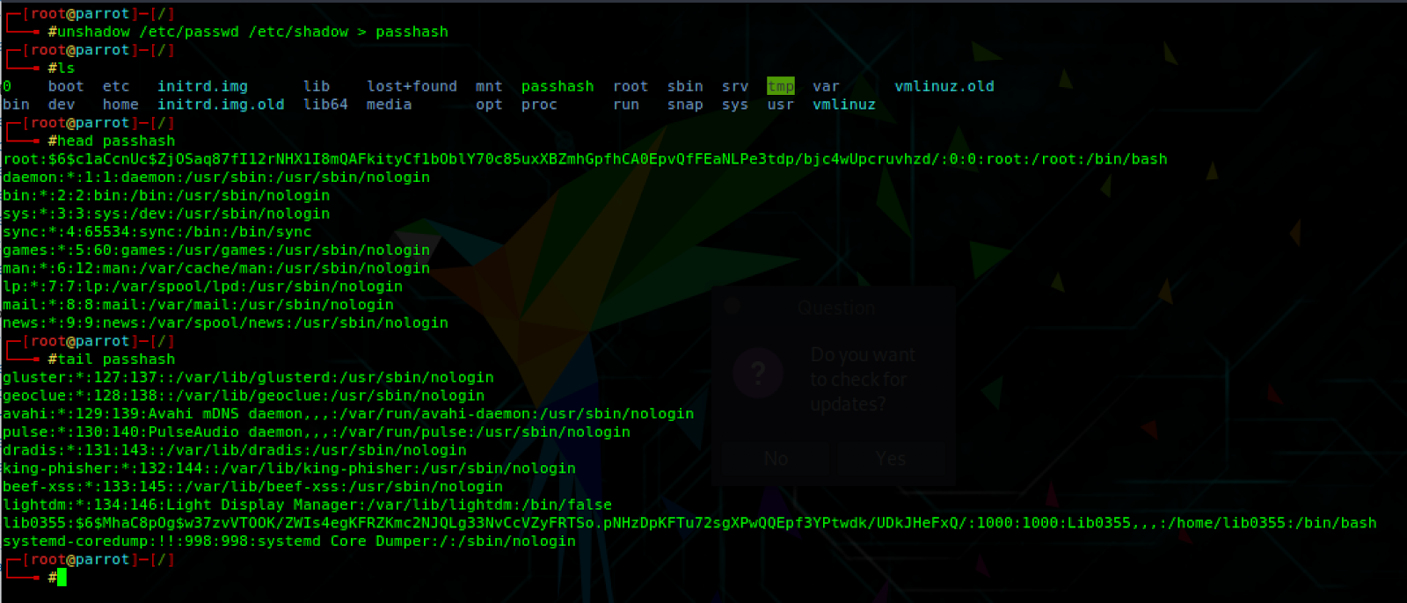The image size is (1407, 603).
Task: Select the 'boot' directory entry
Action: (66, 86)
